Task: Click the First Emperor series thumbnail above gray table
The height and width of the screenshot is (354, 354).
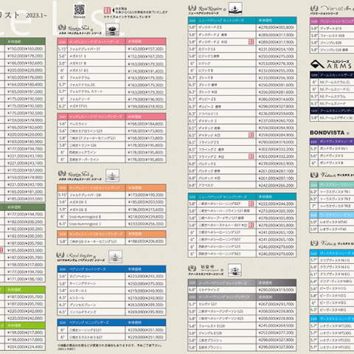Action: 235,270
